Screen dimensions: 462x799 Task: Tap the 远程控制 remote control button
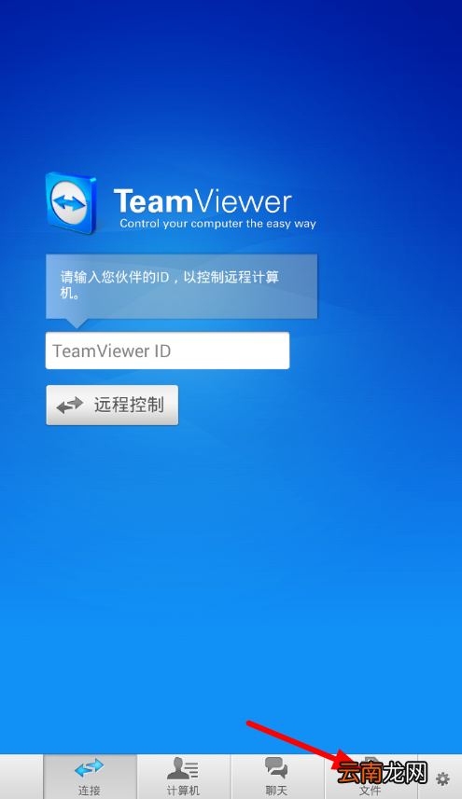112,406
